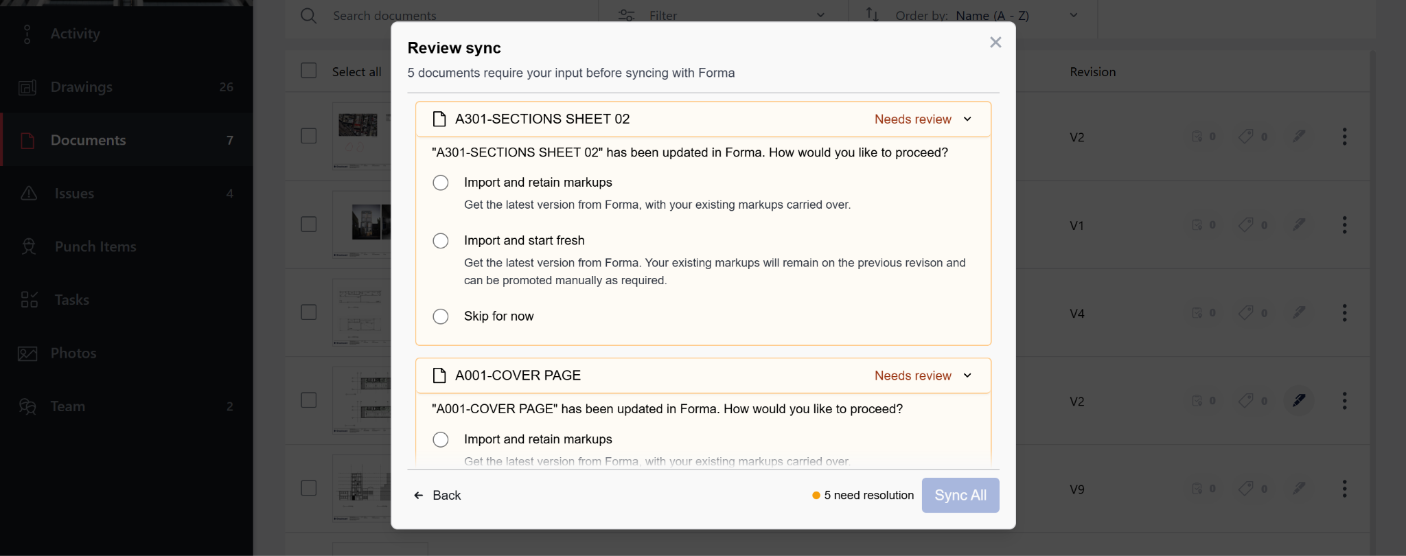This screenshot has width=1406, height=556.
Task: Click the filter sliders icon
Action: point(627,16)
